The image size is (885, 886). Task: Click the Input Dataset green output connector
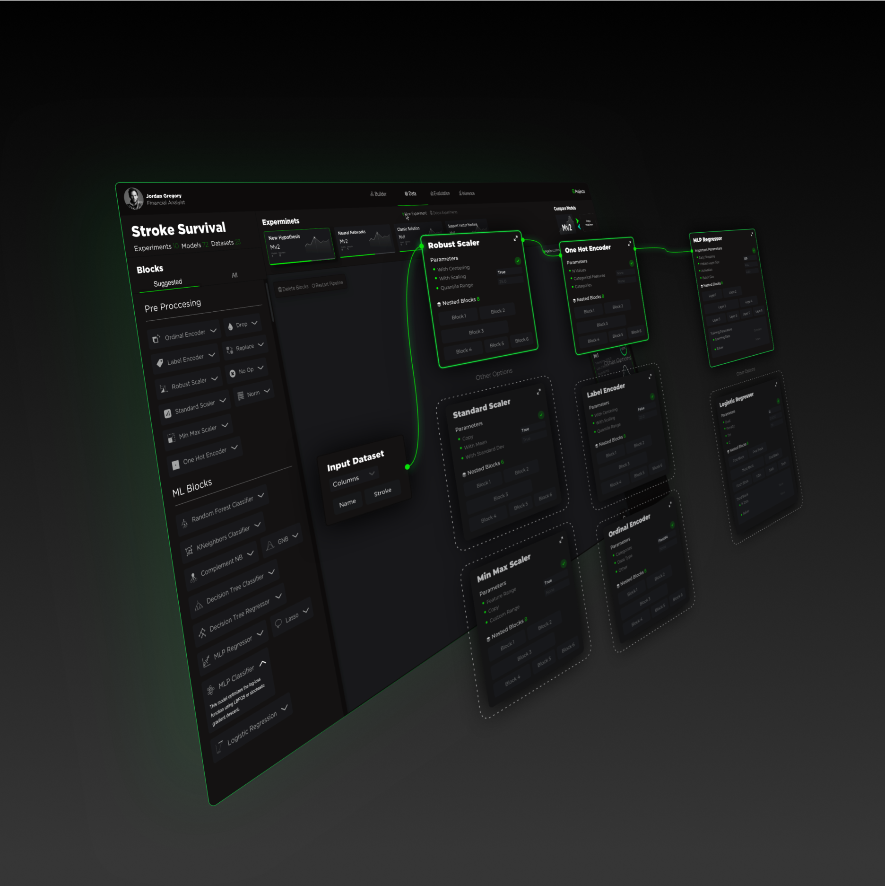tap(408, 467)
